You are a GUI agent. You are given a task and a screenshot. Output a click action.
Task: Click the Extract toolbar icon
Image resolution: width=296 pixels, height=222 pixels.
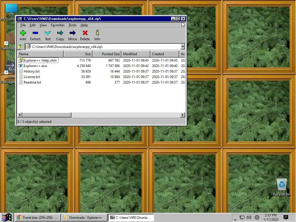[x=35, y=33]
